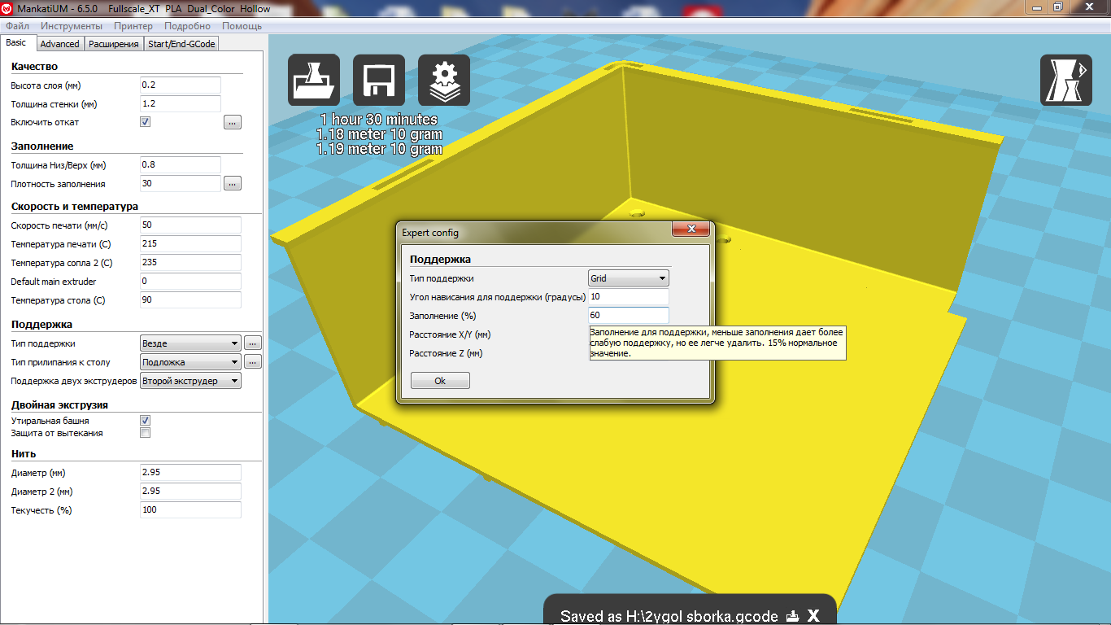Click the '1.19 meter 10 gram' text
This screenshot has height=625, width=1111.
379,149
